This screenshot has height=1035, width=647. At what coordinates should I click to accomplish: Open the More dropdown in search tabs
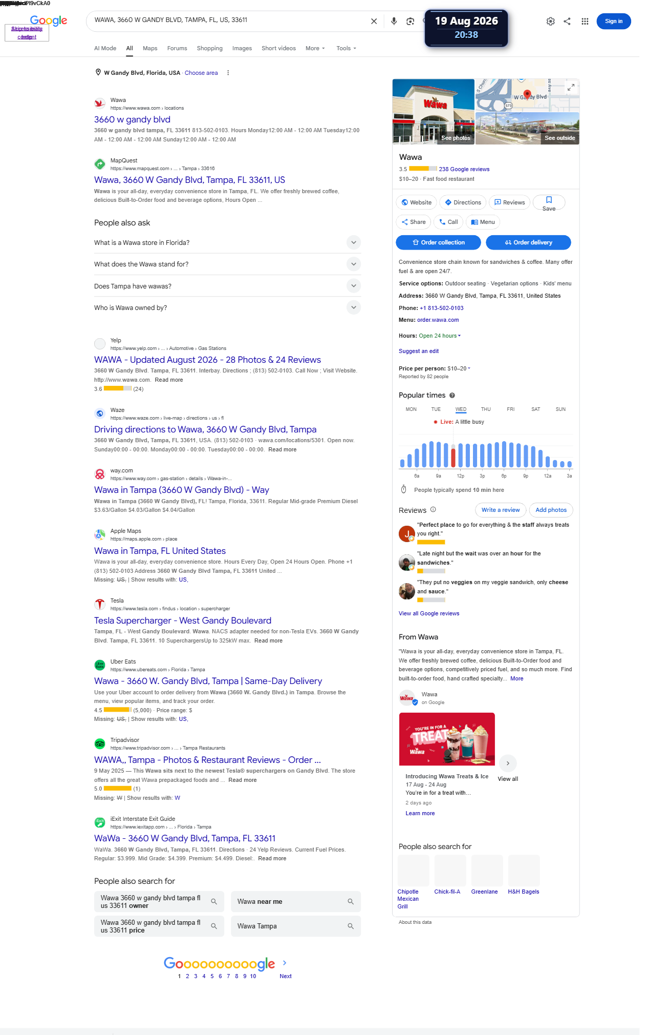click(x=315, y=48)
